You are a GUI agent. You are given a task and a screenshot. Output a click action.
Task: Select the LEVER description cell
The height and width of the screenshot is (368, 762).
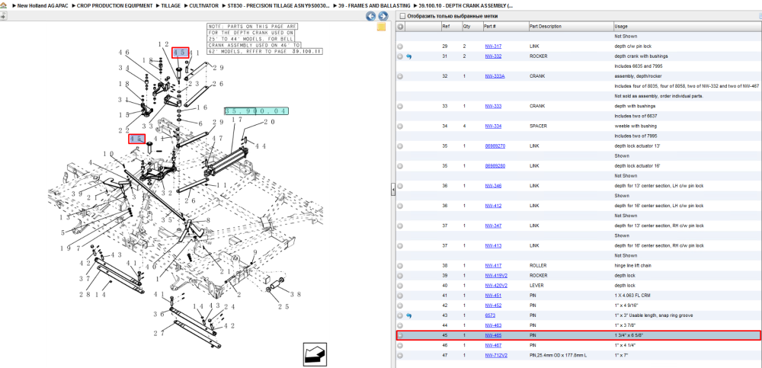coord(536,286)
